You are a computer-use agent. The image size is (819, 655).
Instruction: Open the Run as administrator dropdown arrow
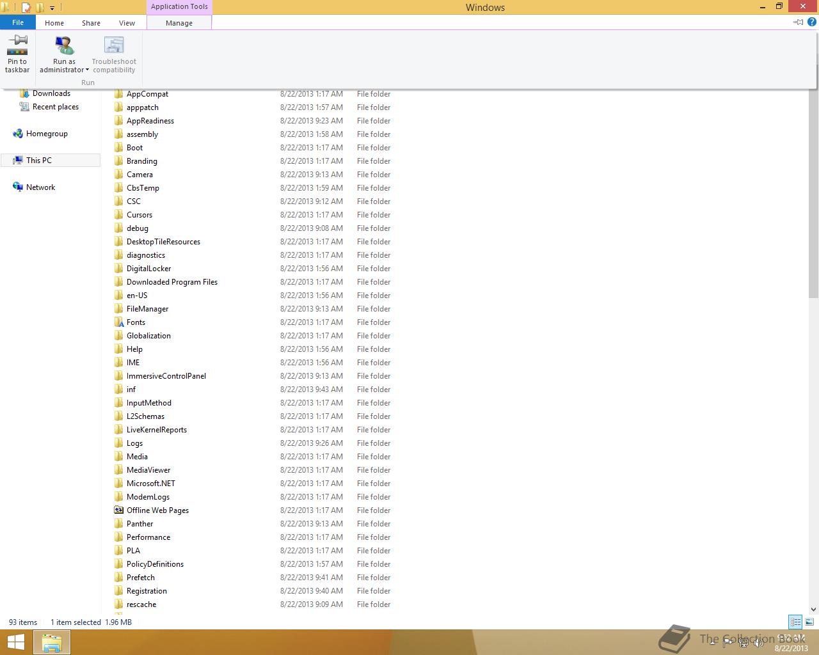click(x=88, y=70)
